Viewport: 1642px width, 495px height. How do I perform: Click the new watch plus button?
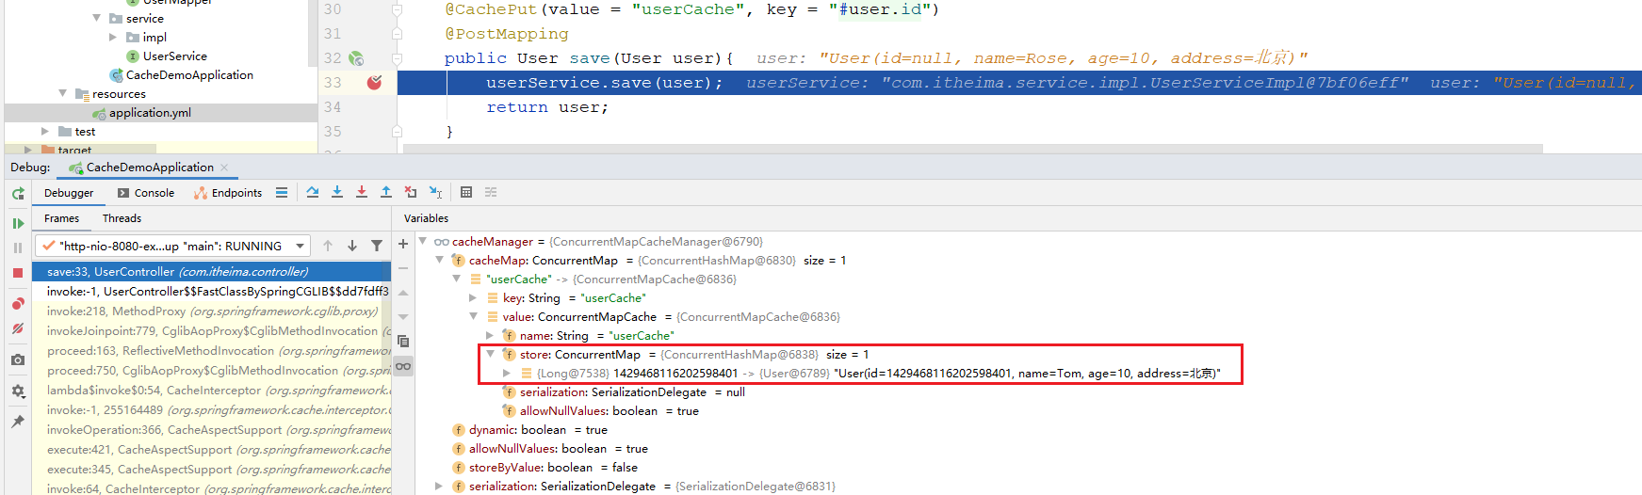(x=403, y=244)
